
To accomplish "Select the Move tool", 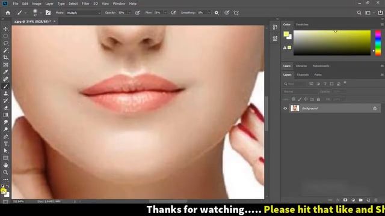I will [5, 29].
